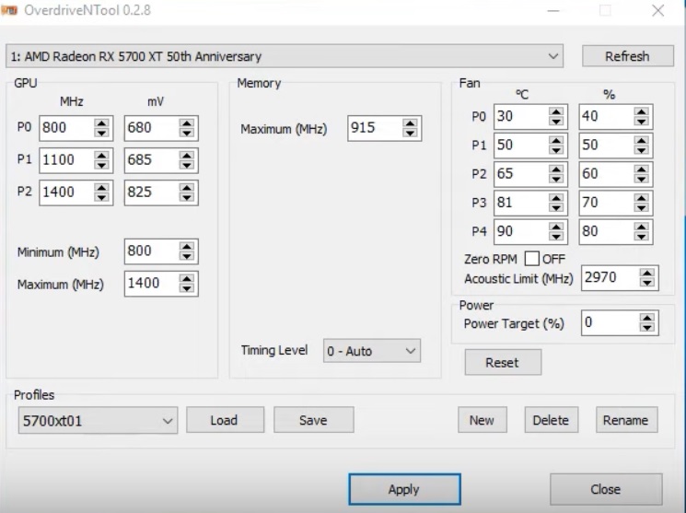The width and height of the screenshot is (686, 513).
Task: Decrease Fan P4 temperature with down arrow
Action: (x=556, y=237)
